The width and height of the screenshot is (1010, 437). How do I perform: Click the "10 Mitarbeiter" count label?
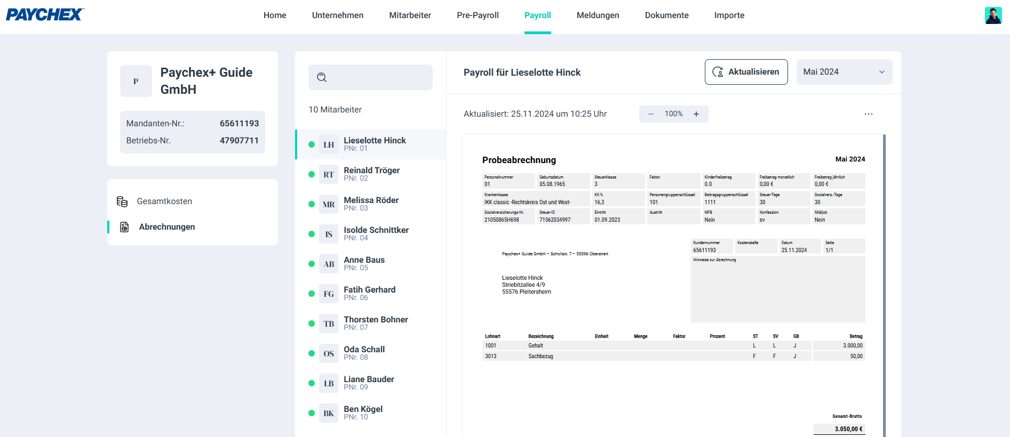coord(335,110)
